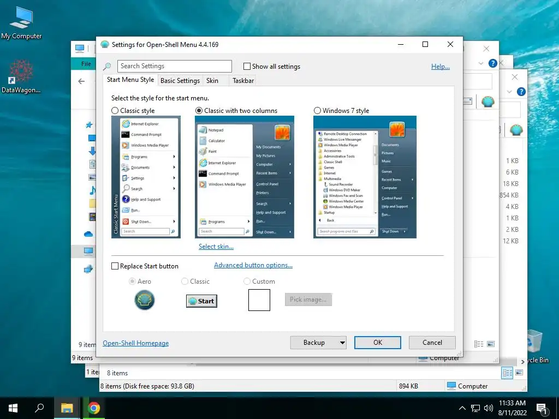Open the Documents icon in Explorer sidebar

coord(92,164)
